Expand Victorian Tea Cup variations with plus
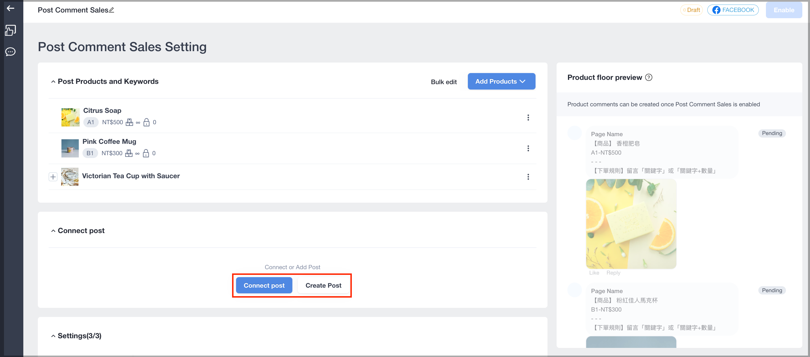 click(53, 177)
